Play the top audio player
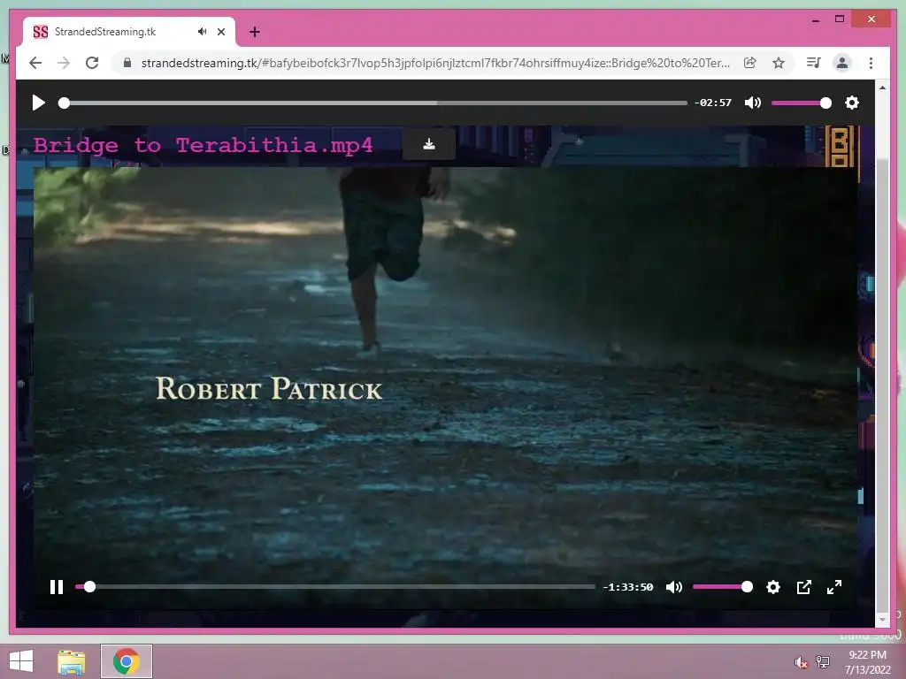The width and height of the screenshot is (906, 679). pyautogui.click(x=38, y=103)
